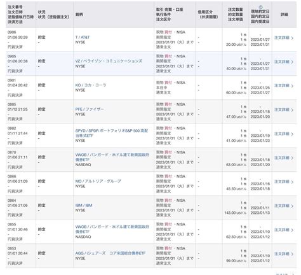Open the T / AT&T stock link
Viewport: 301px width, 275px height.
tap(83, 38)
